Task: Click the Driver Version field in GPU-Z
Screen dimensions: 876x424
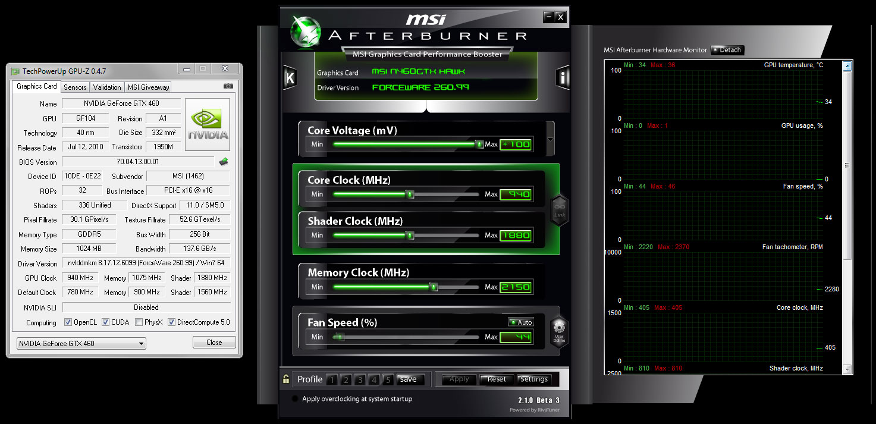Action: pos(146,263)
